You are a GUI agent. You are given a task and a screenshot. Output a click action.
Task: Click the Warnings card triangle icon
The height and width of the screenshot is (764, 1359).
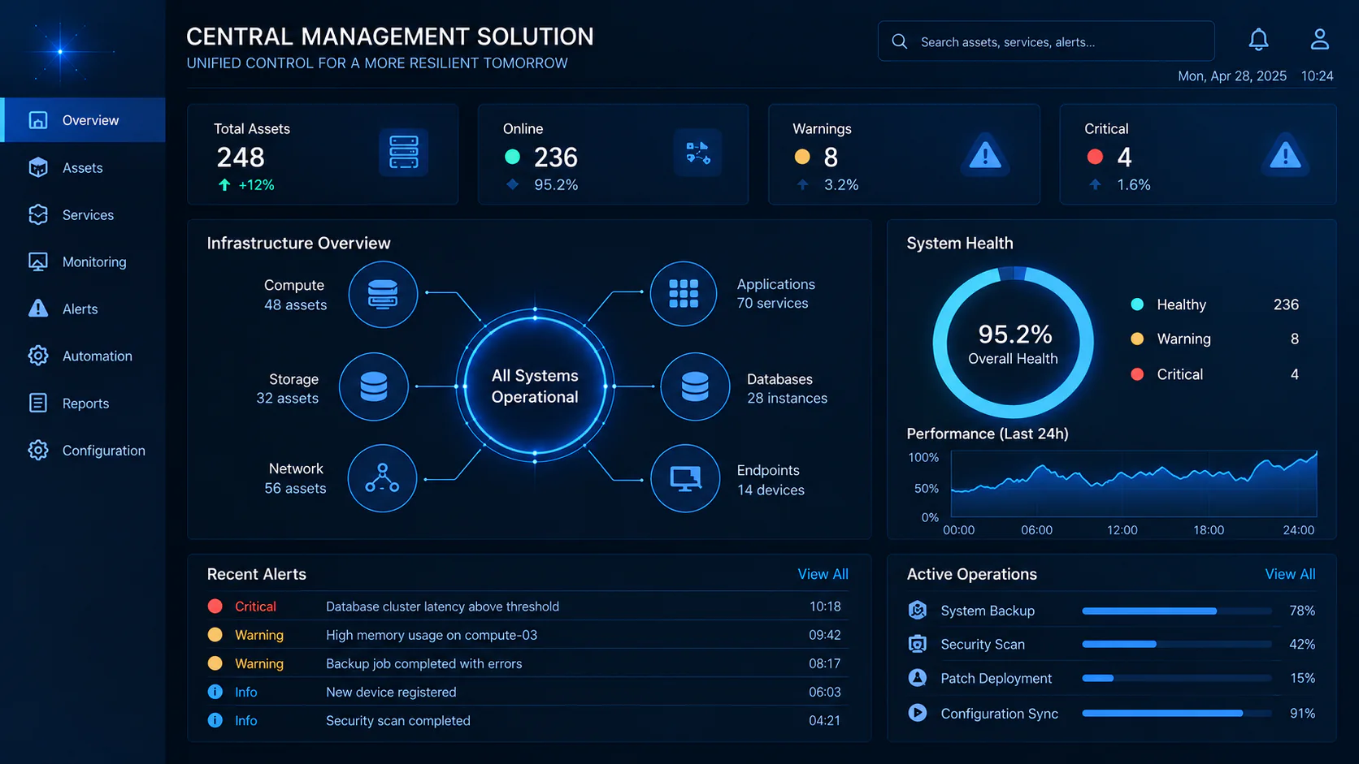pyautogui.click(x=985, y=154)
